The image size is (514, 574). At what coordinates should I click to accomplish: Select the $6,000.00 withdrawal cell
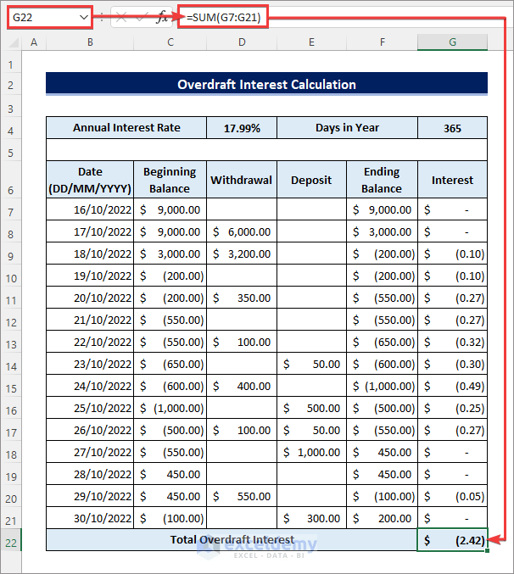(x=242, y=231)
